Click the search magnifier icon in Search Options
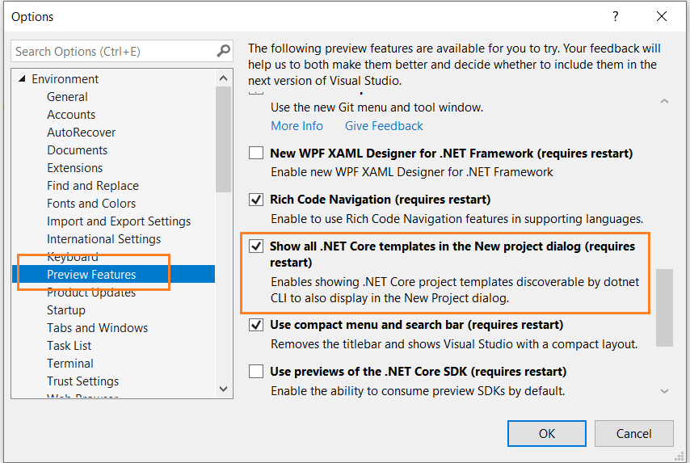Viewport: 690px width, 463px height. (x=223, y=51)
